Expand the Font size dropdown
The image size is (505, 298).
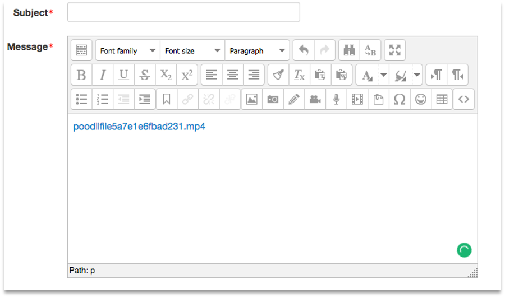(192, 50)
